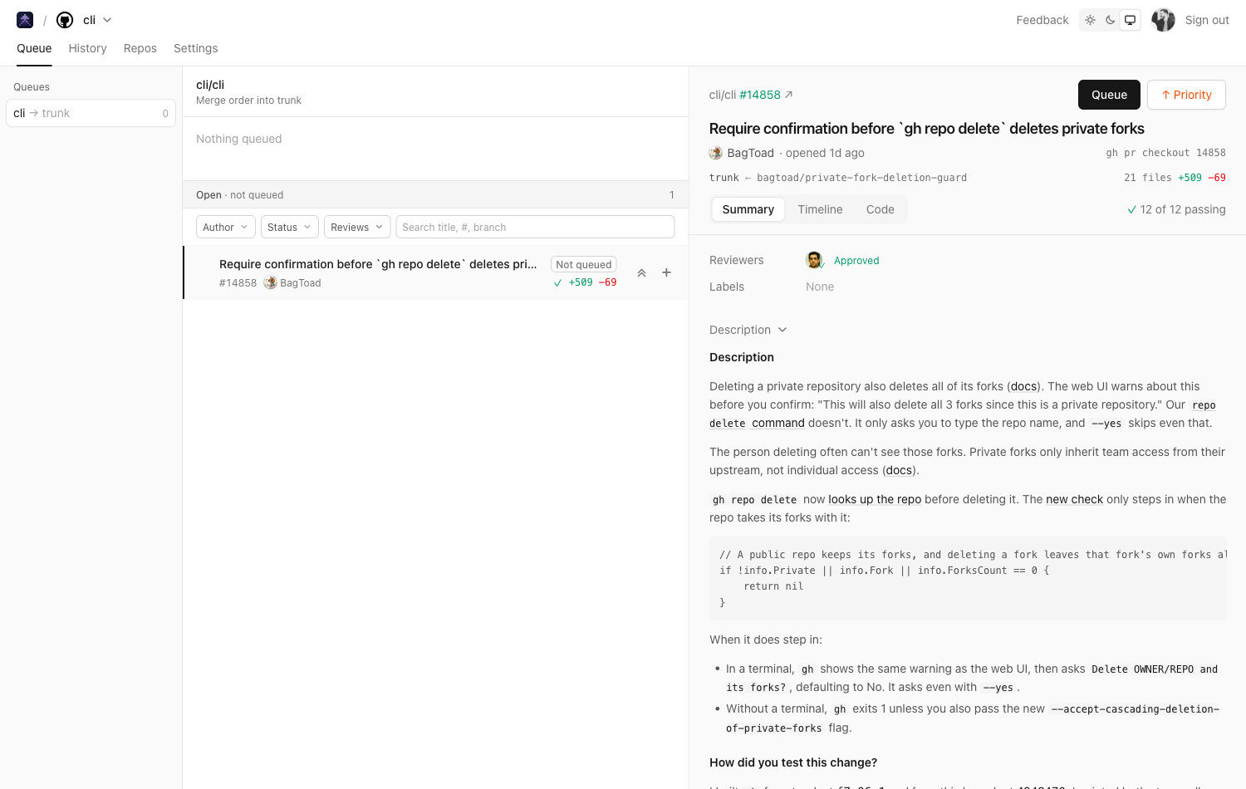This screenshot has height=789, width=1246.
Task: Select the cli → trunk queue
Action: 91,113
